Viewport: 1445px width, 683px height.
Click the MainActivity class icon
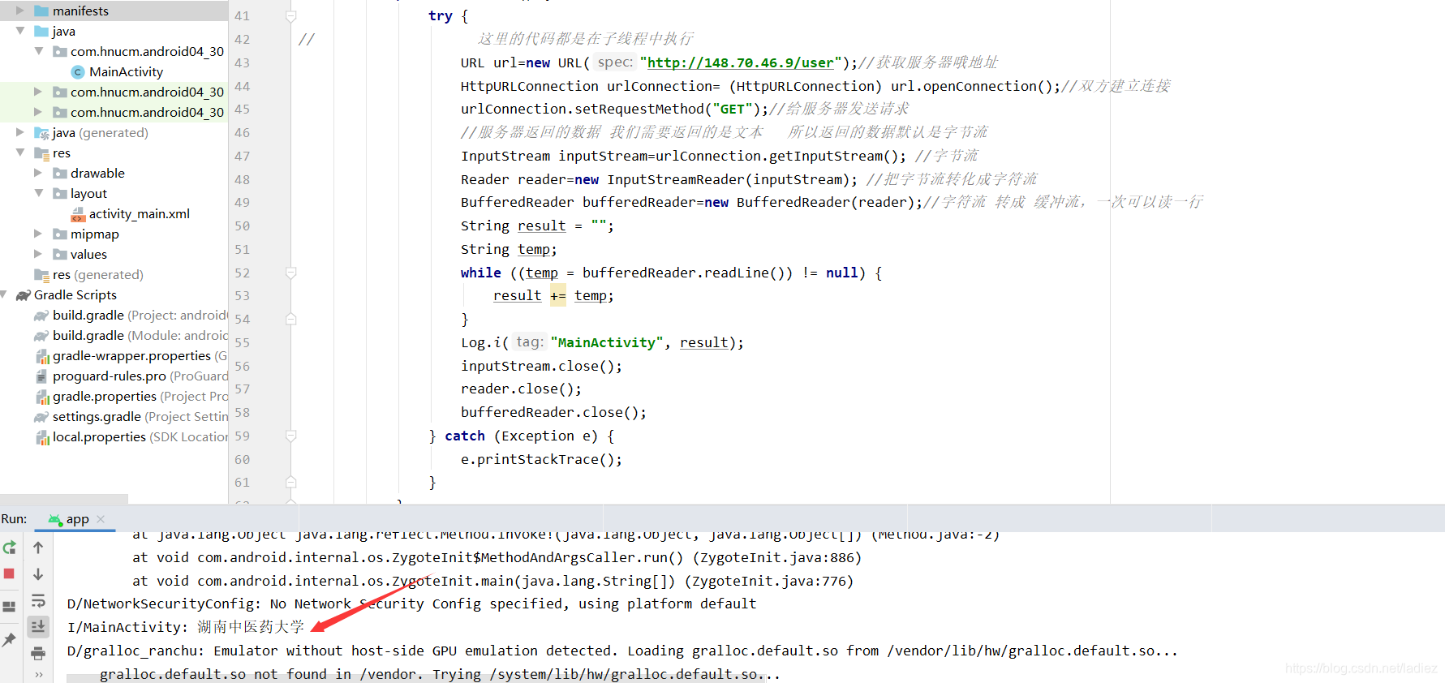[78, 72]
